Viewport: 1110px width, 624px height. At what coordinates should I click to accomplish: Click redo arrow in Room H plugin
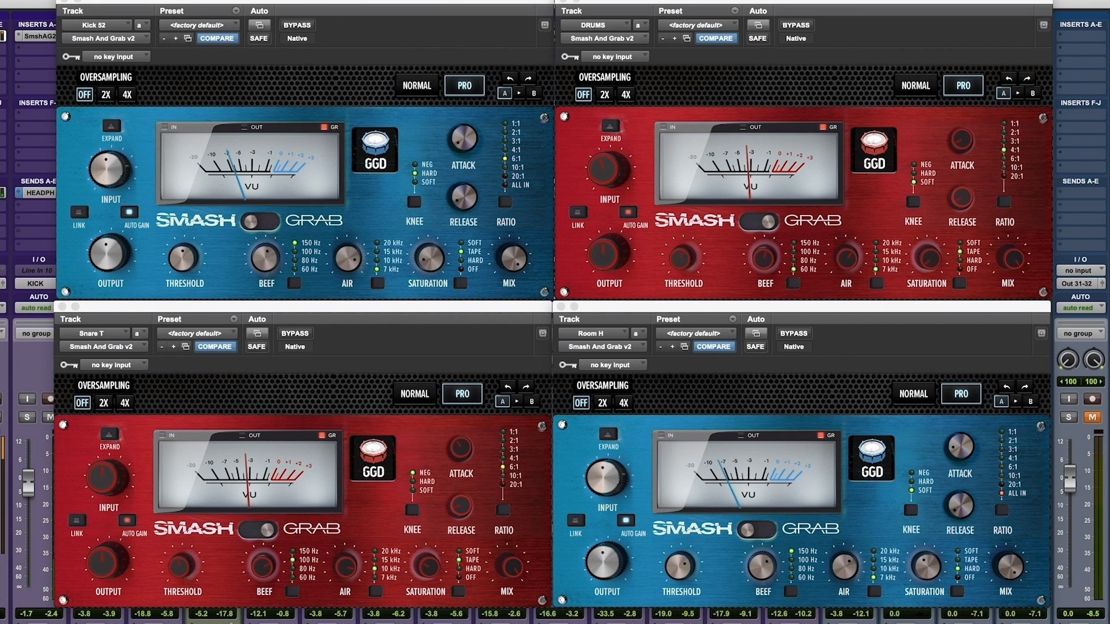point(1024,387)
